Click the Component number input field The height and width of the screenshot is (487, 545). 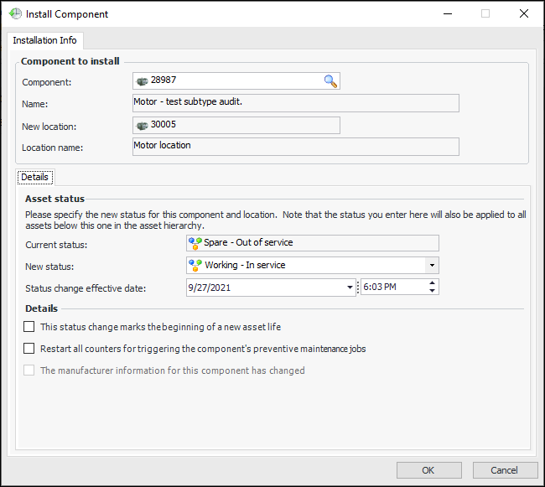(x=235, y=81)
